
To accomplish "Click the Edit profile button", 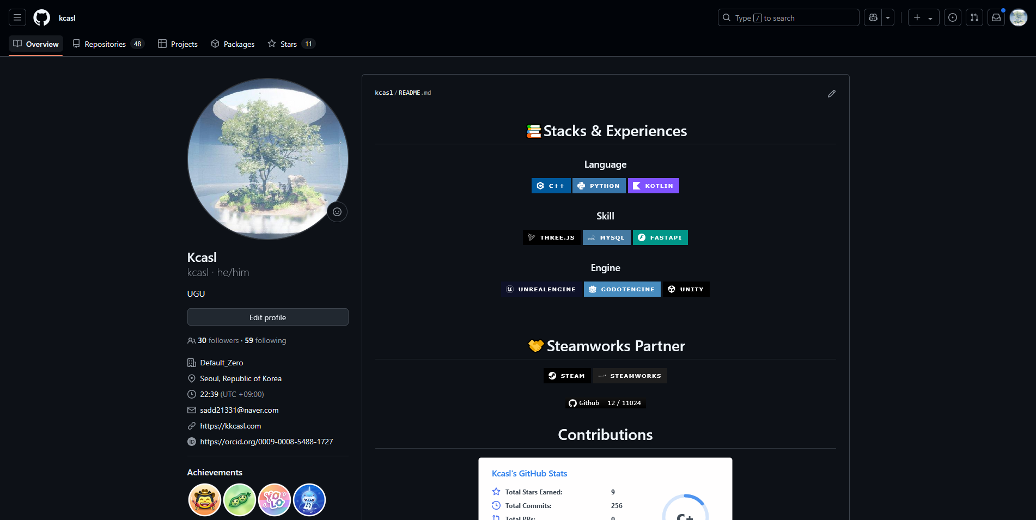I will [x=268, y=317].
